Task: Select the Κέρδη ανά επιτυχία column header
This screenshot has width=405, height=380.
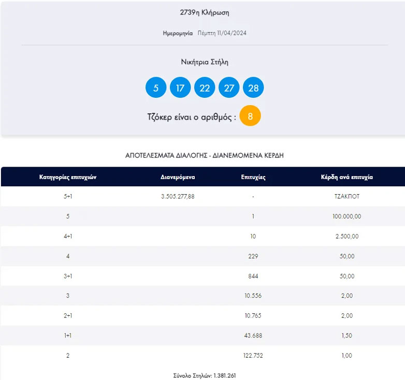Action: pyautogui.click(x=347, y=177)
